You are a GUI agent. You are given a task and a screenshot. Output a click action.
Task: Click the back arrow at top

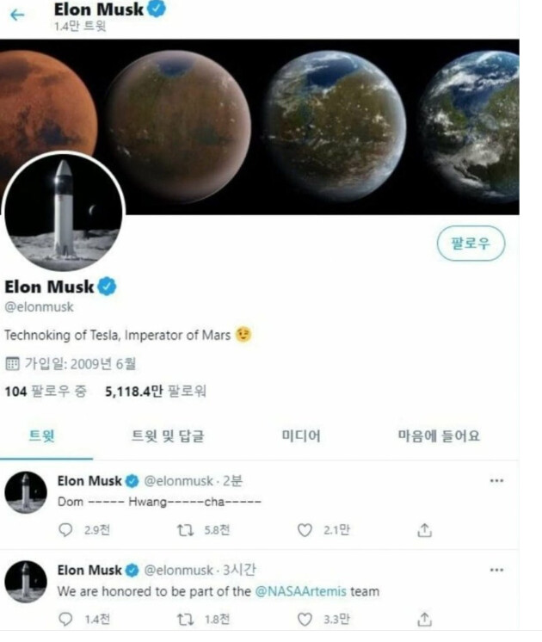[x=18, y=15]
